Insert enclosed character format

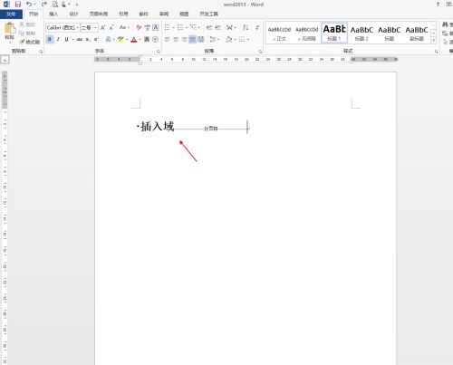pos(156,39)
